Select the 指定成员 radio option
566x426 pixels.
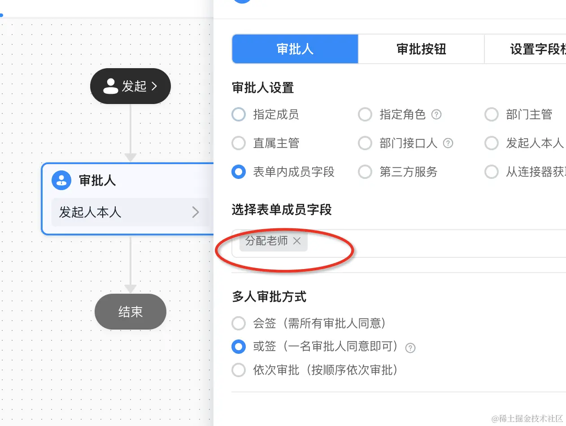(239, 115)
